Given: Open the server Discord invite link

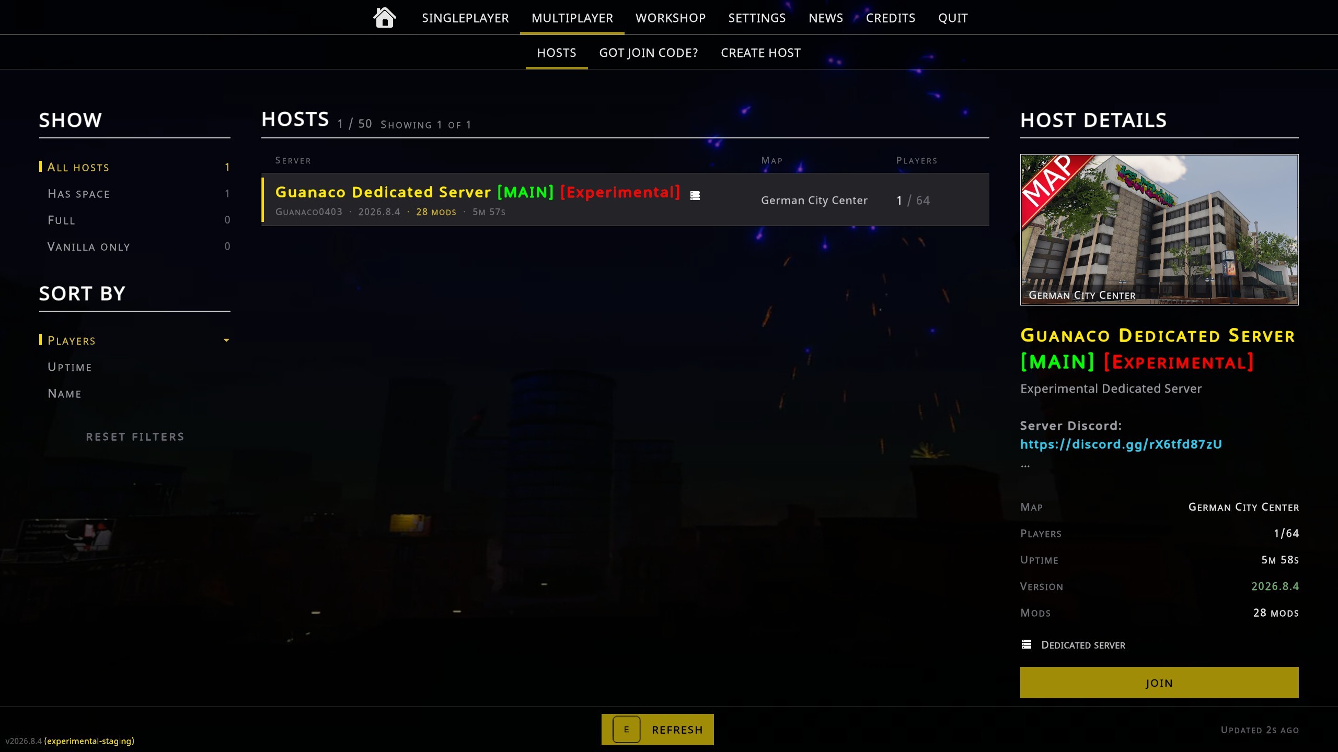Looking at the screenshot, I should 1121,444.
